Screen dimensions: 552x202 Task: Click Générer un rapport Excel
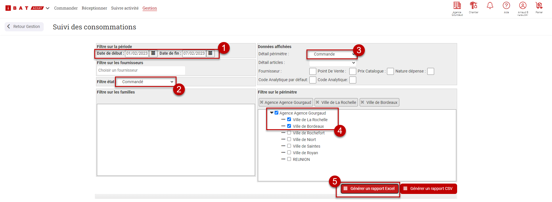pos(369,189)
